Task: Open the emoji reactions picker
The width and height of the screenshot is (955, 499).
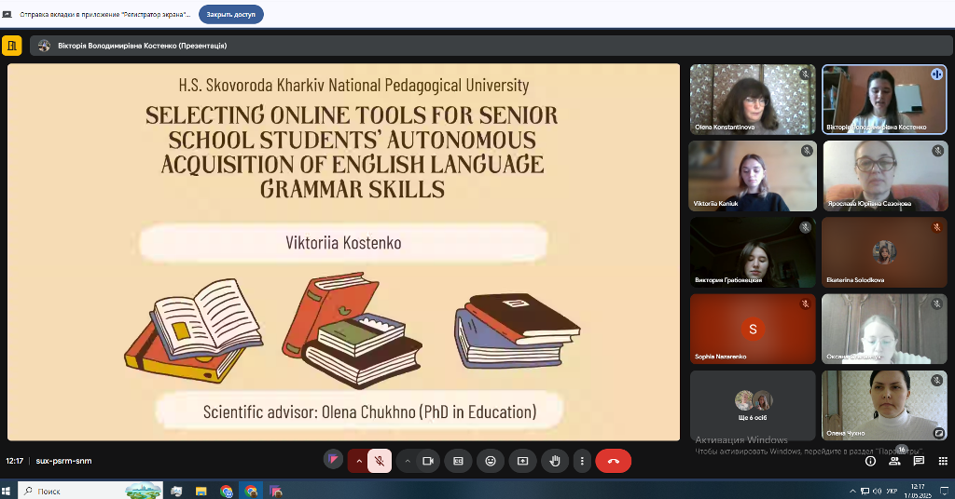Action: [x=491, y=462]
